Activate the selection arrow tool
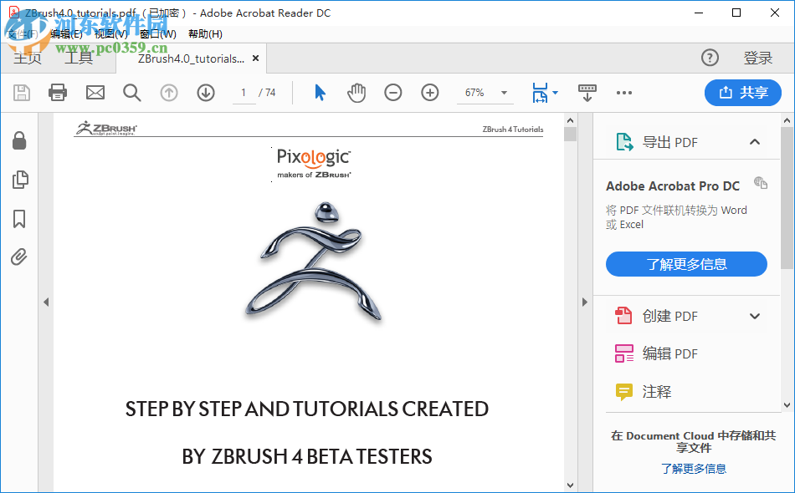The width and height of the screenshot is (795, 493). point(319,93)
